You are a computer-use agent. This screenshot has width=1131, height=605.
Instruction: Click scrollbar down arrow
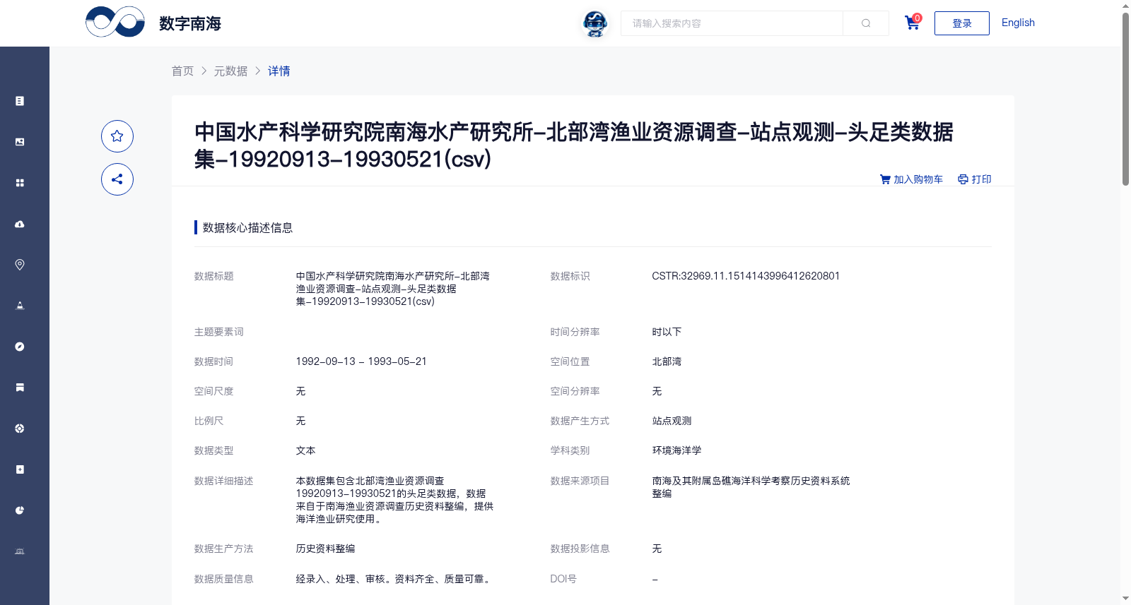pos(1125,599)
